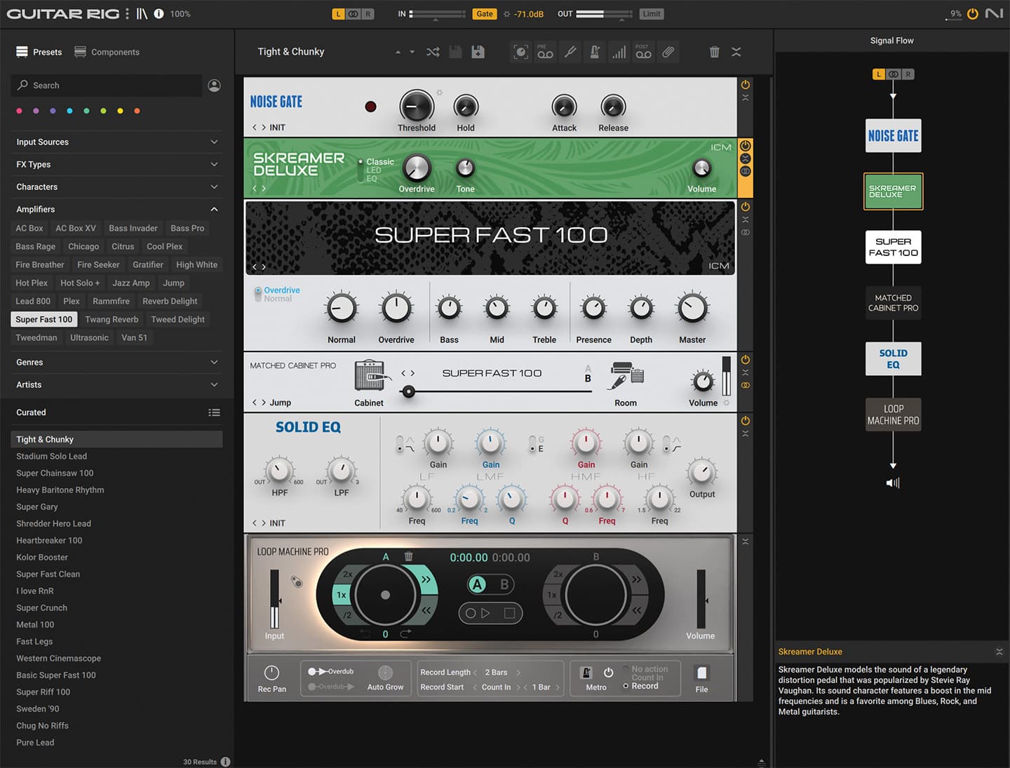The height and width of the screenshot is (768, 1010).
Task: Click the level meter bars toolbar icon
Action: pos(619,52)
